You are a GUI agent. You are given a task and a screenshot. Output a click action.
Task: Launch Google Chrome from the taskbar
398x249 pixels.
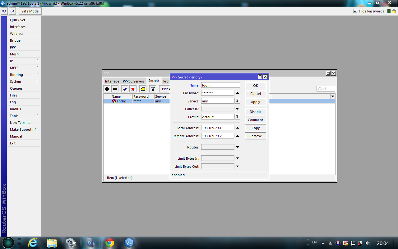tap(109, 243)
